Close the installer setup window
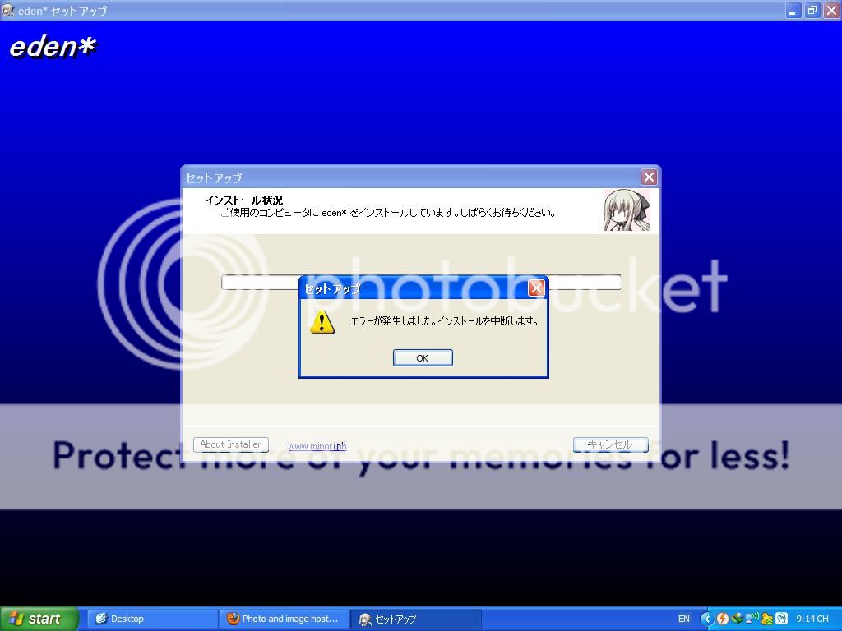 649,177
